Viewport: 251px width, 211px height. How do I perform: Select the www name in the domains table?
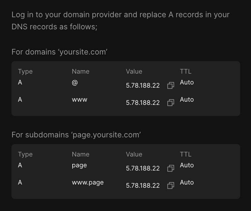point(80,99)
